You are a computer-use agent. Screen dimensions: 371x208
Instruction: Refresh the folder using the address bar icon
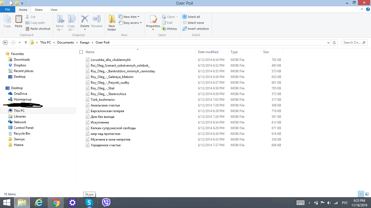(335, 43)
